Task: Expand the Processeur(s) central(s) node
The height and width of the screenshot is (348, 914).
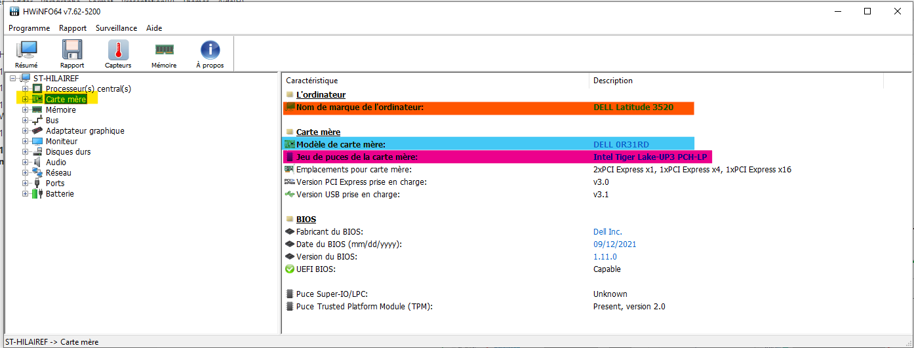Action: coord(26,89)
